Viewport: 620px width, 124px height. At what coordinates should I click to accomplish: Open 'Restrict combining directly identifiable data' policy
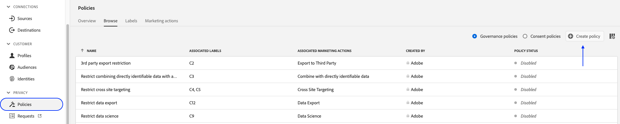129,76
